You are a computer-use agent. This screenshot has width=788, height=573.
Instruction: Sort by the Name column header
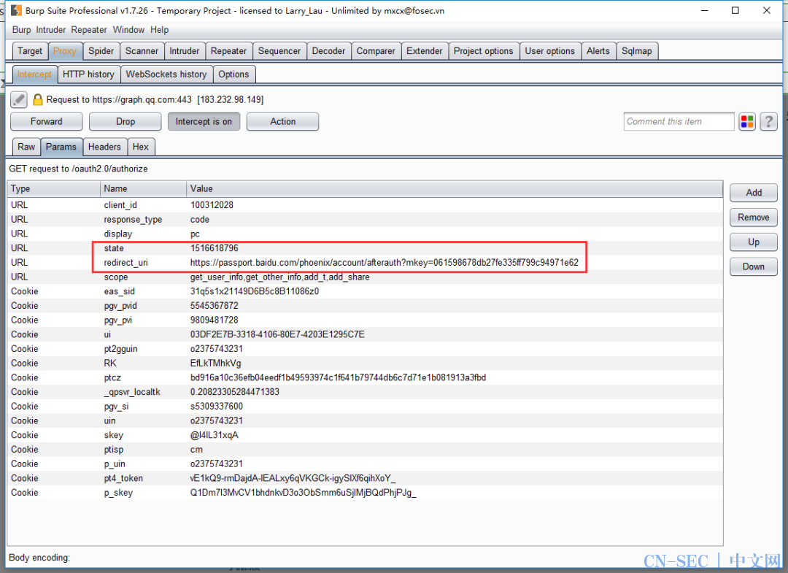pyautogui.click(x=143, y=188)
